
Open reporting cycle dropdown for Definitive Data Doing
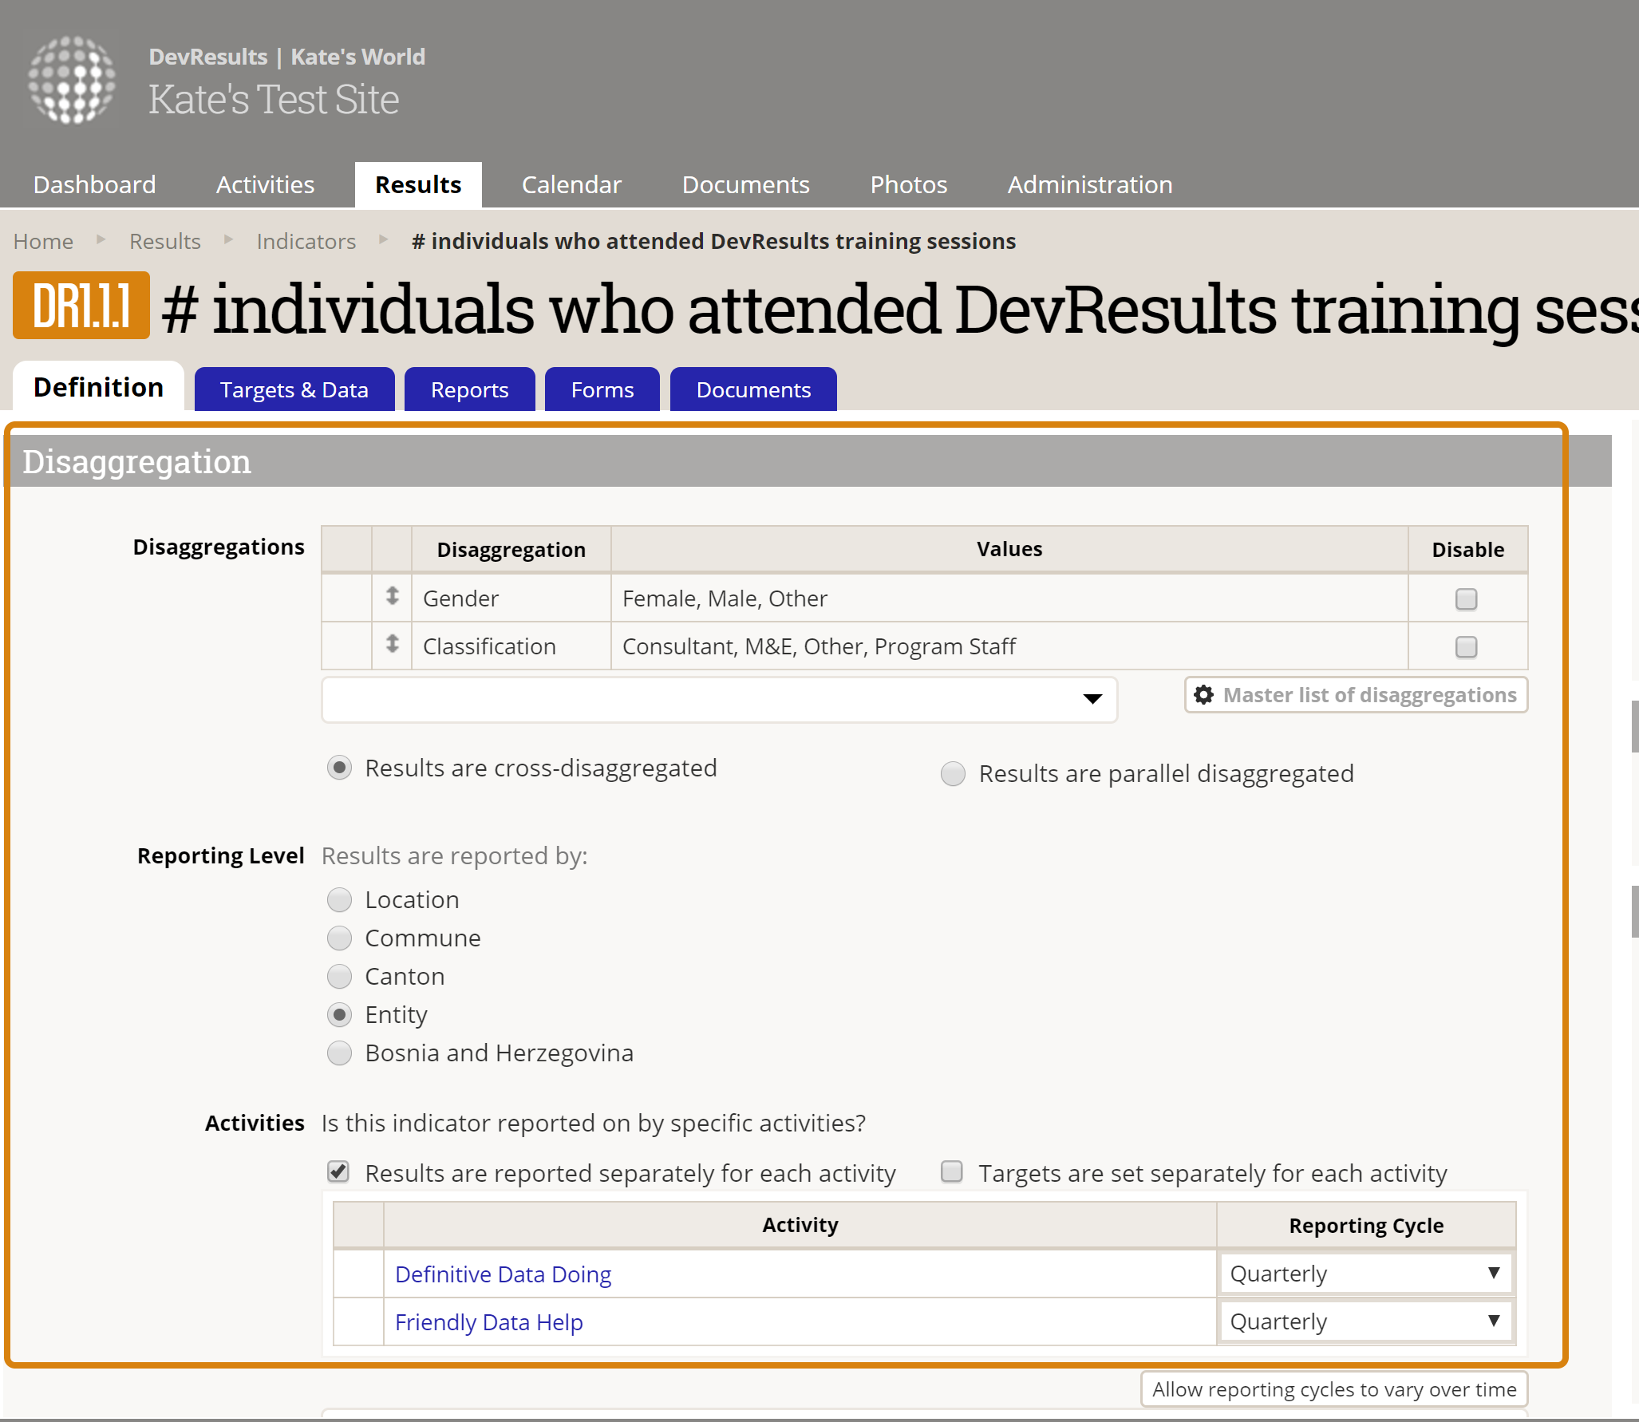tap(1365, 1274)
